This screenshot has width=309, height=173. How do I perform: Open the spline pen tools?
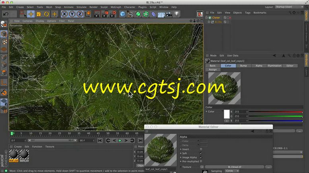pyautogui.click(x=130, y=14)
